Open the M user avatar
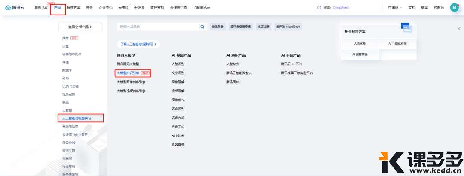 454,8
